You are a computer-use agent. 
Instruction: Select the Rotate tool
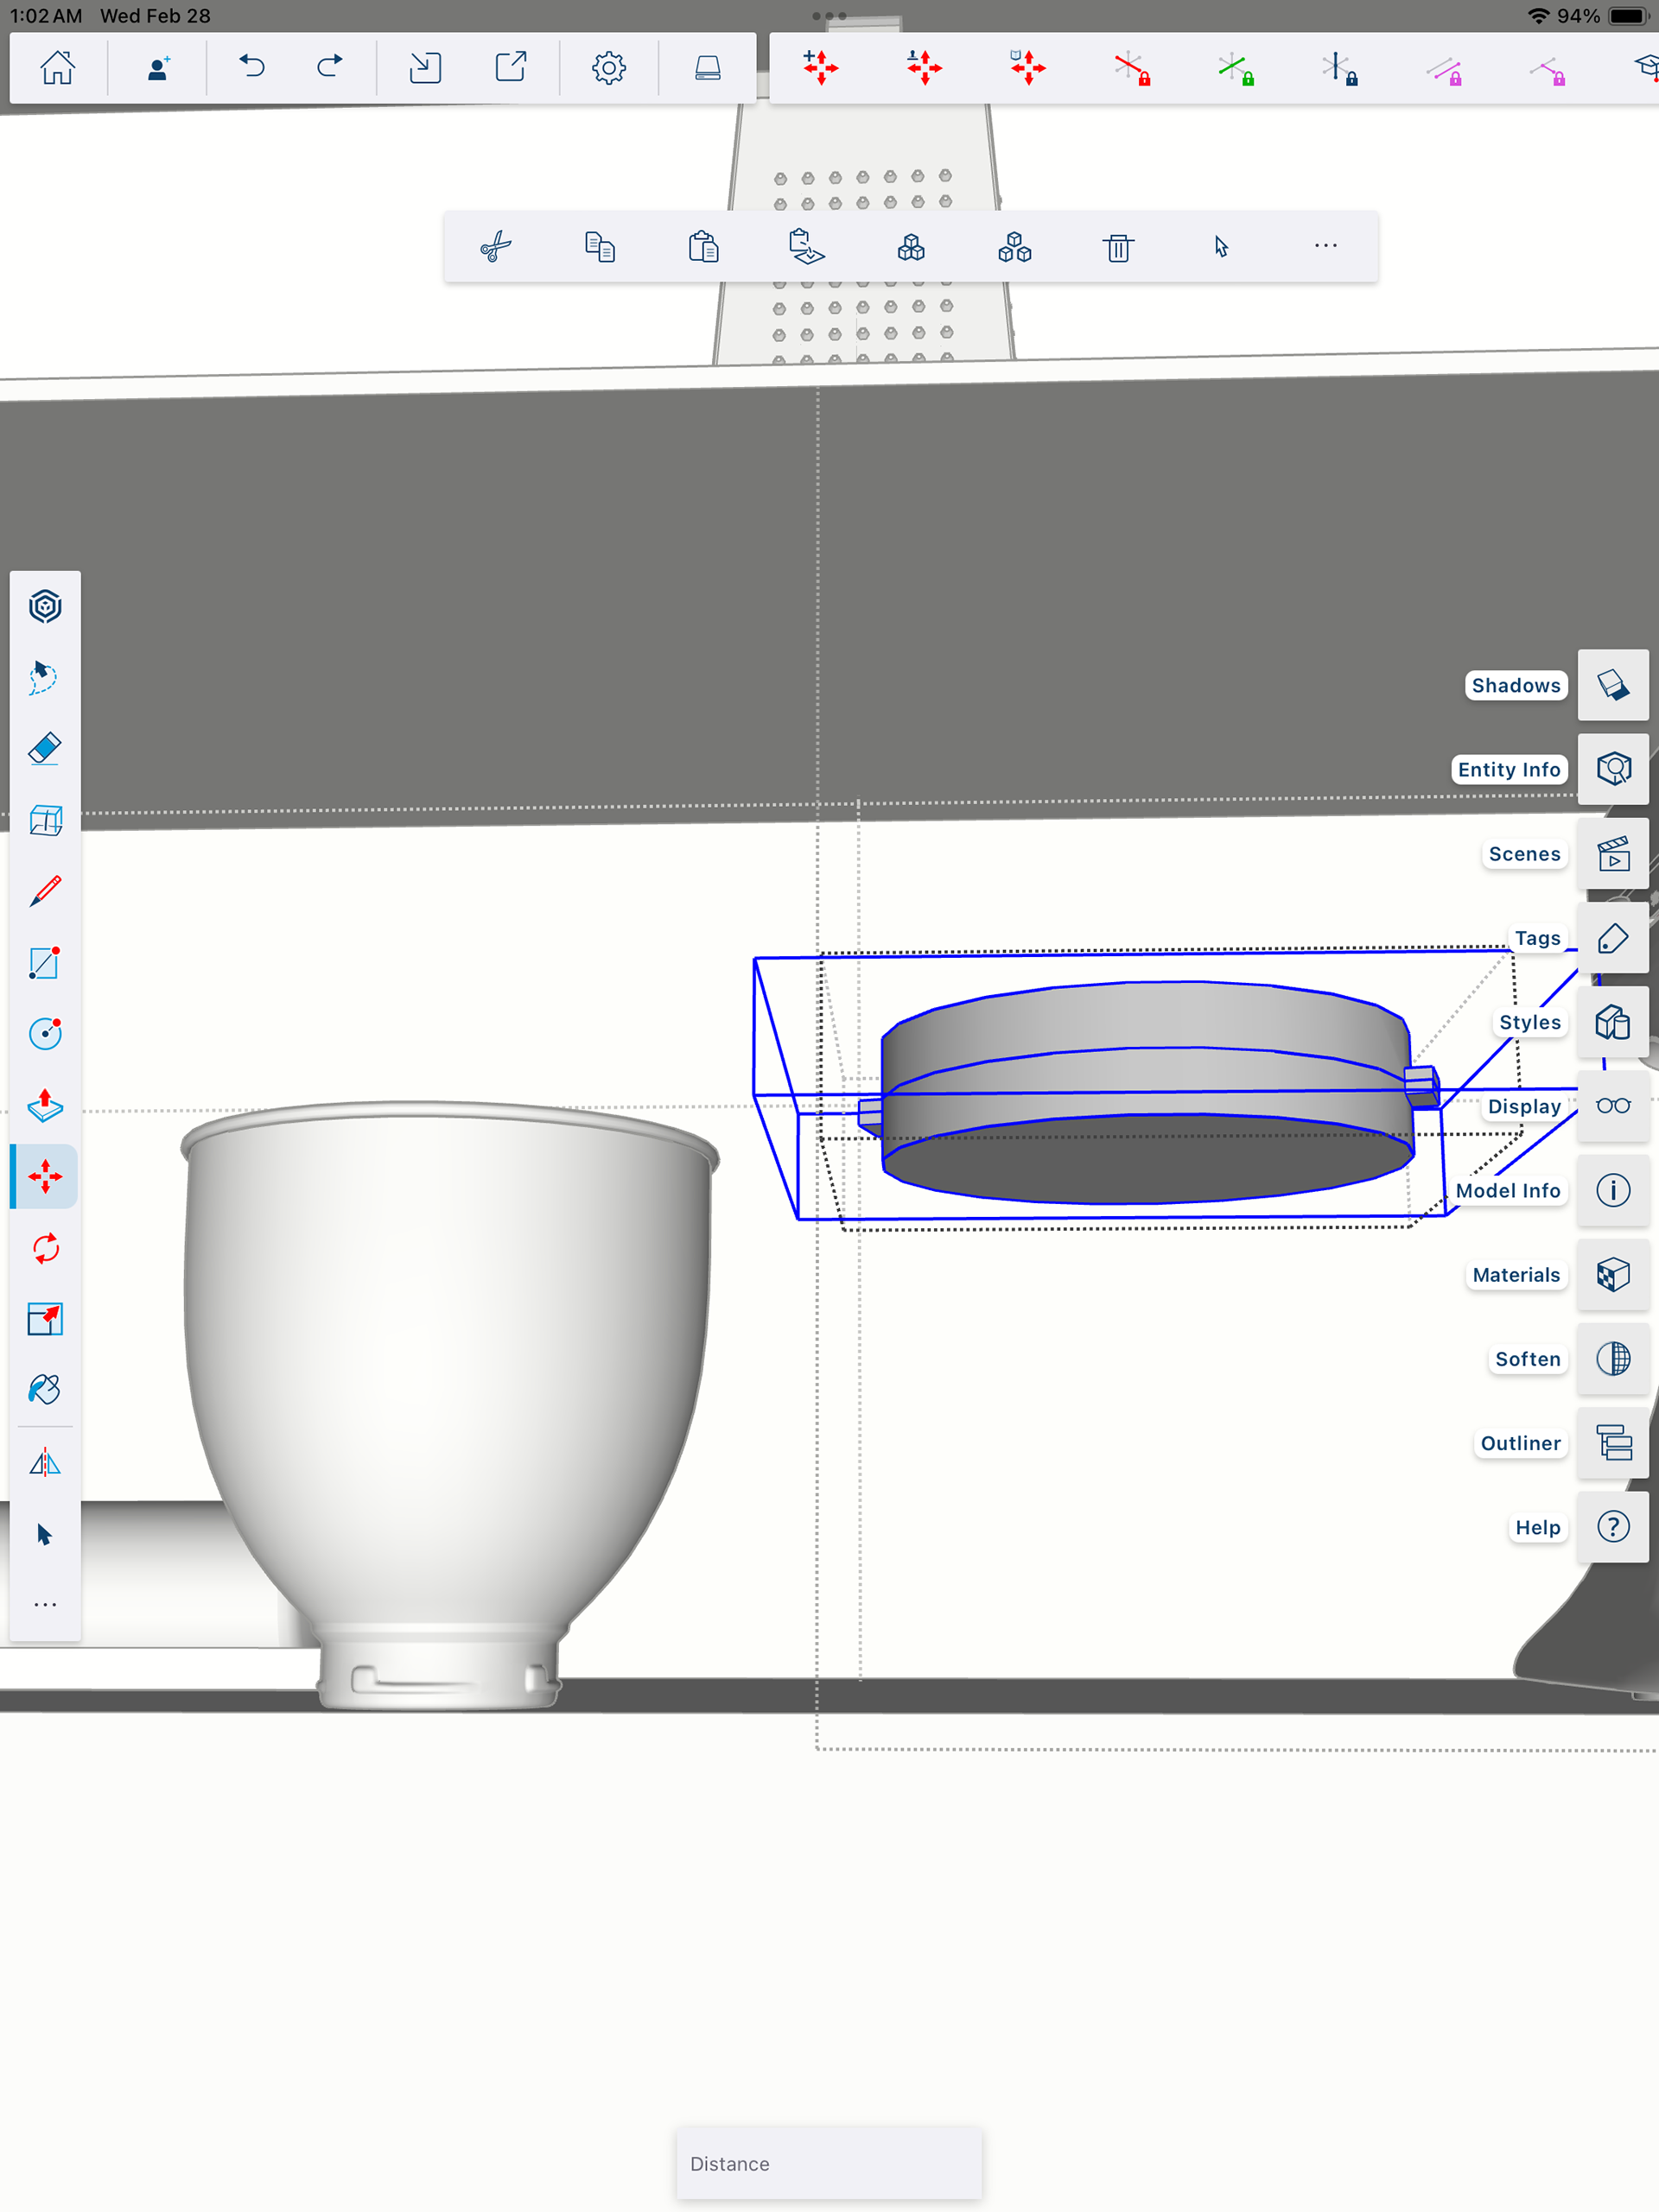pyautogui.click(x=45, y=1248)
